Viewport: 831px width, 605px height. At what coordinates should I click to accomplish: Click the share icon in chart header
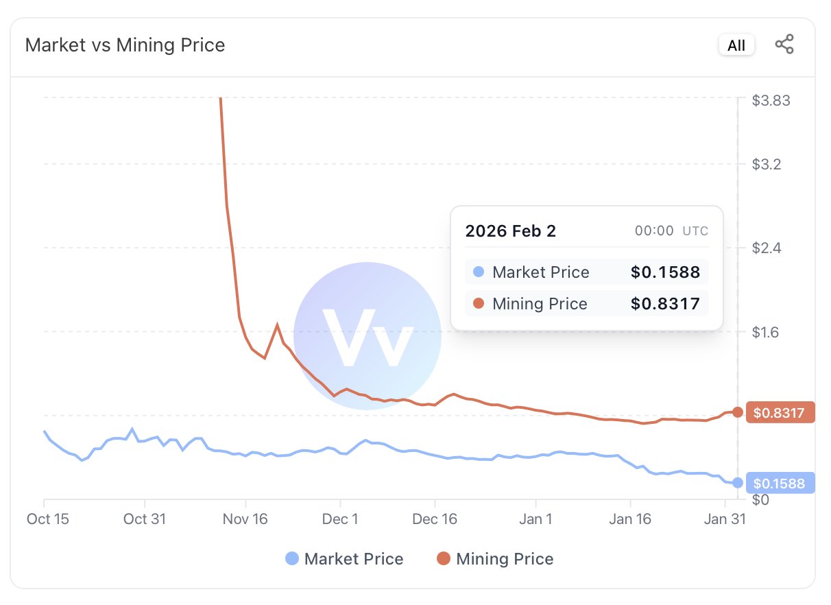pos(784,45)
